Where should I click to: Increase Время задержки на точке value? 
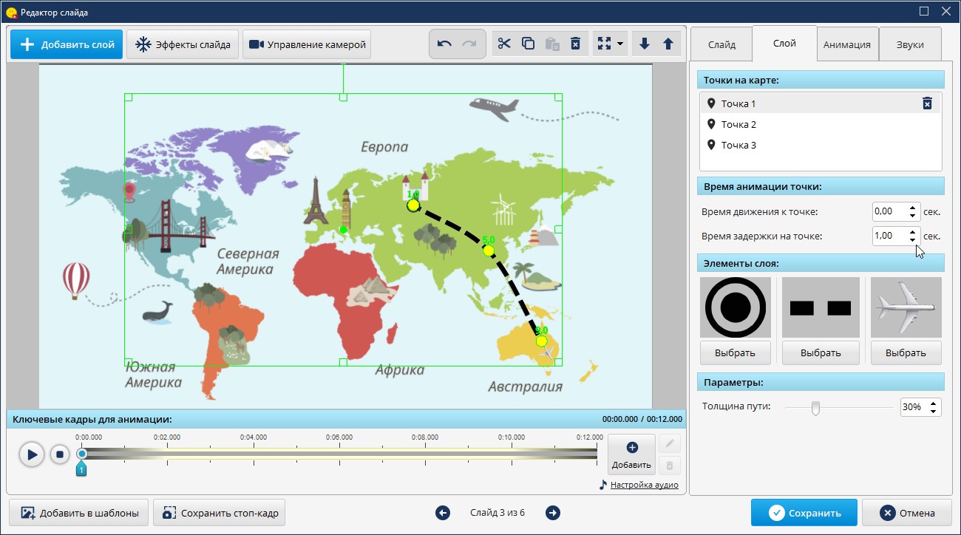[913, 232]
